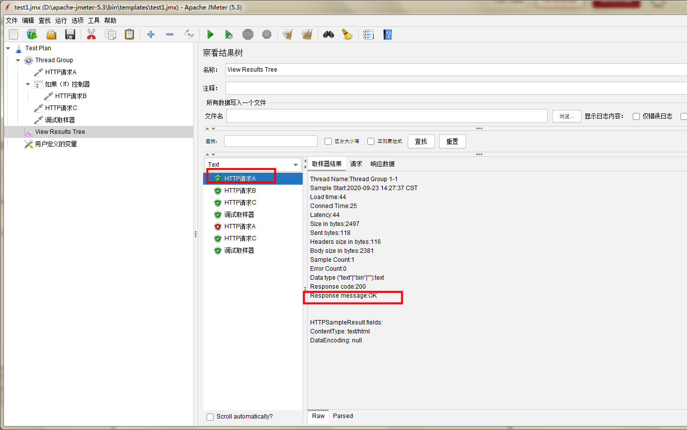
Task: Collapse the 如果（If）控制器 node
Action: 28,84
